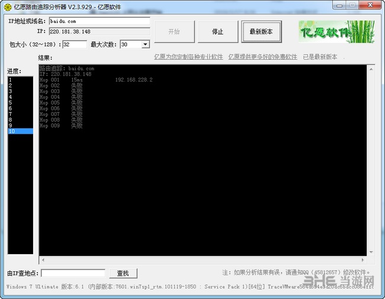385x299 pixels.
Task: Open the 最大次数 dropdown arrow
Action: (145, 44)
